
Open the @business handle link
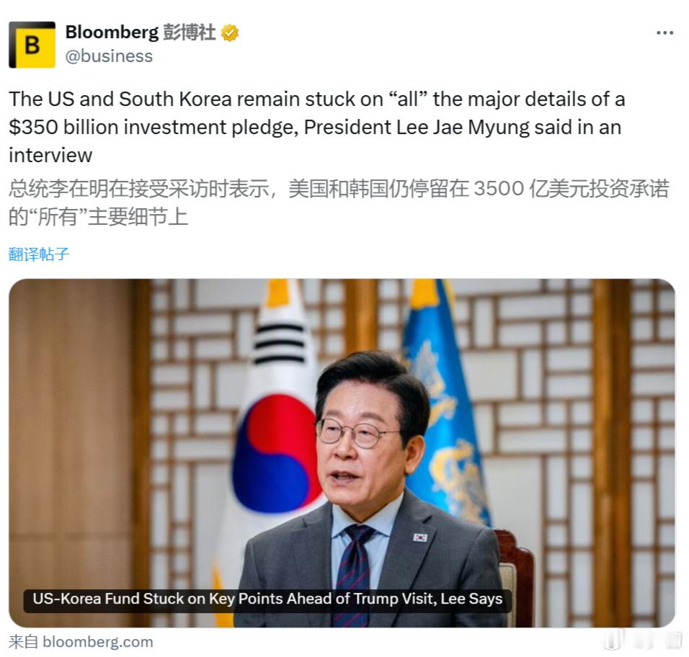[x=109, y=56]
